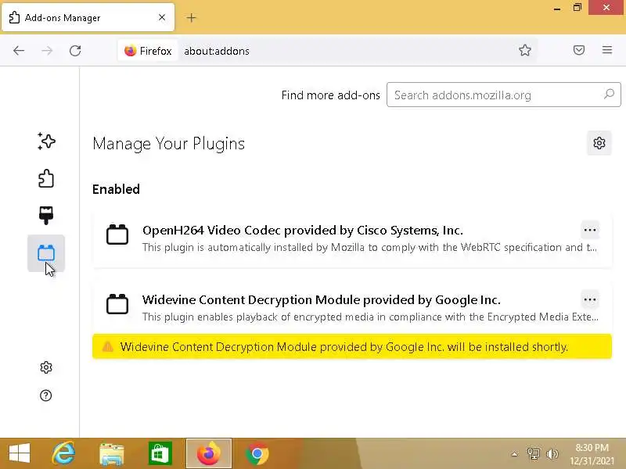Image resolution: width=626 pixels, height=469 pixels.
Task: Open the Extensions sidebar category
Action: (46, 178)
